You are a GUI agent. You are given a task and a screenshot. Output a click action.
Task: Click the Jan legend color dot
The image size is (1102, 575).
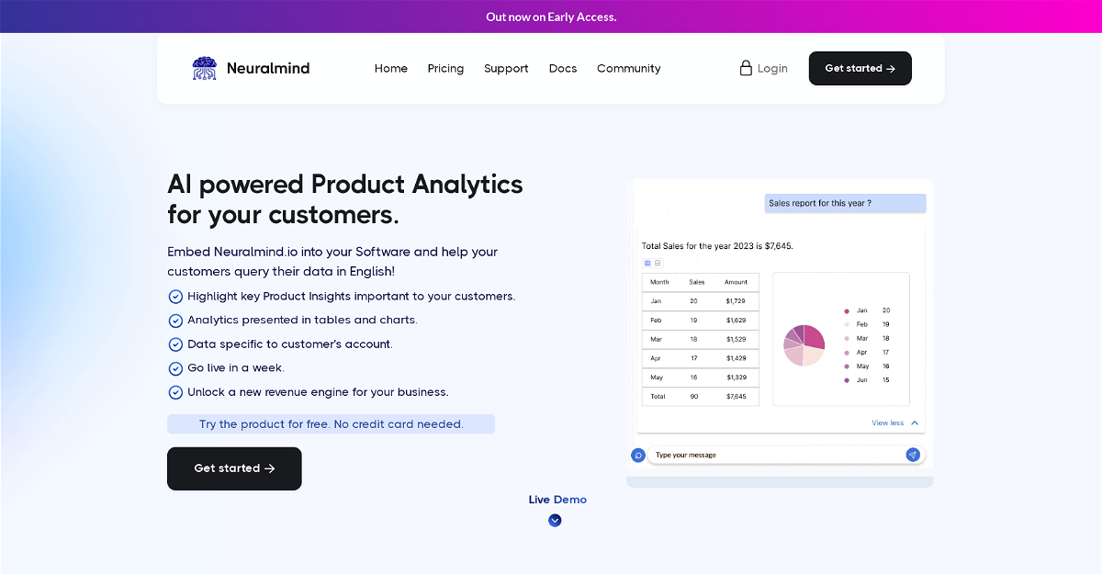click(847, 310)
